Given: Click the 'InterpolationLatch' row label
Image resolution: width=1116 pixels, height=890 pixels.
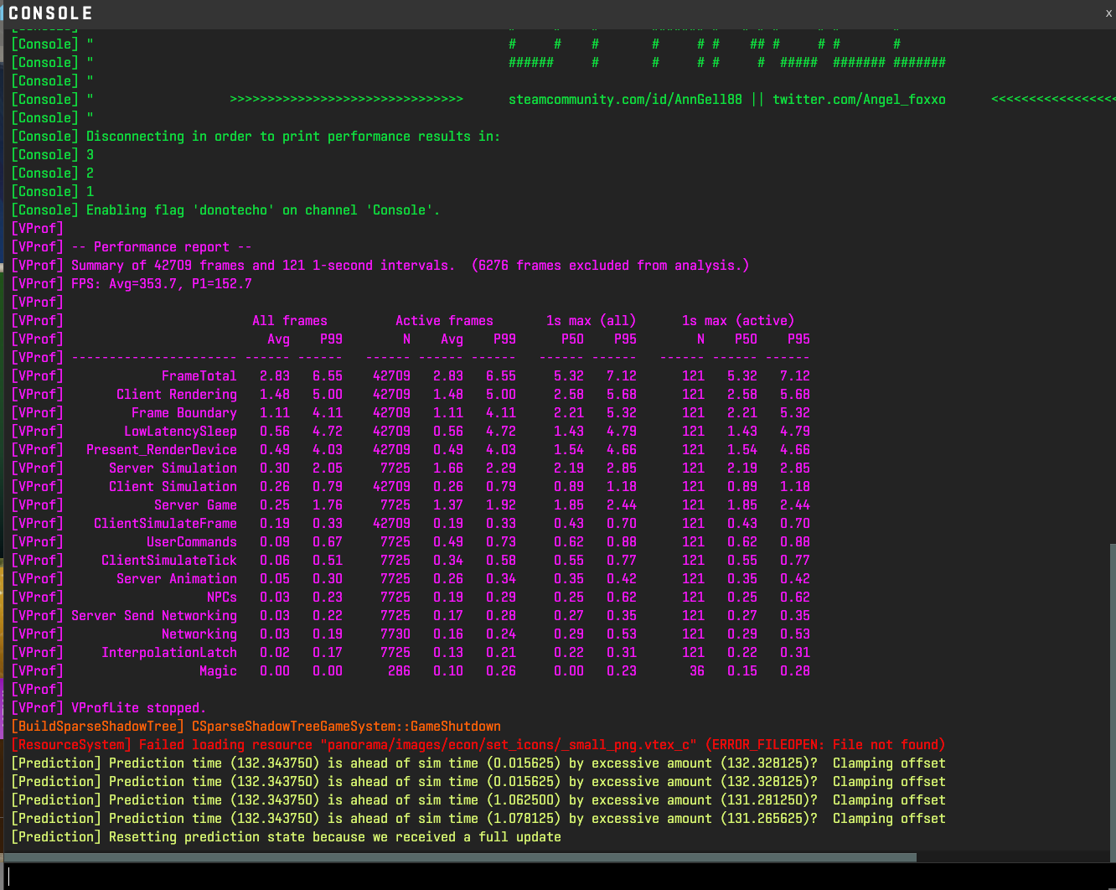Looking at the screenshot, I should pyautogui.click(x=169, y=653).
